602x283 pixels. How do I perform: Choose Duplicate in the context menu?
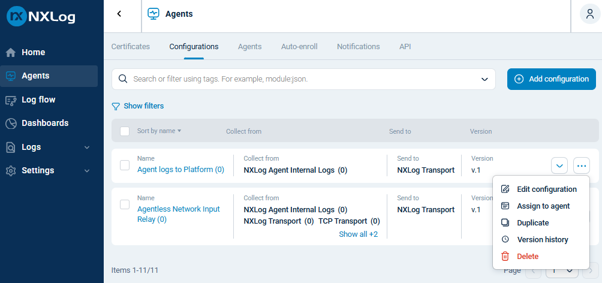pyautogui.click(x=541, y=222)
